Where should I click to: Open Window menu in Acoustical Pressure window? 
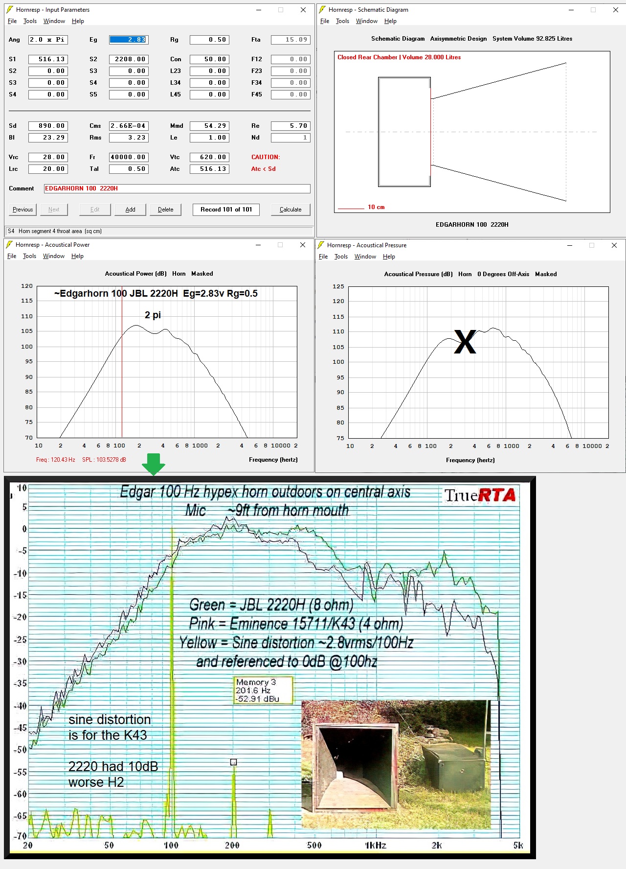coord(365,257)
